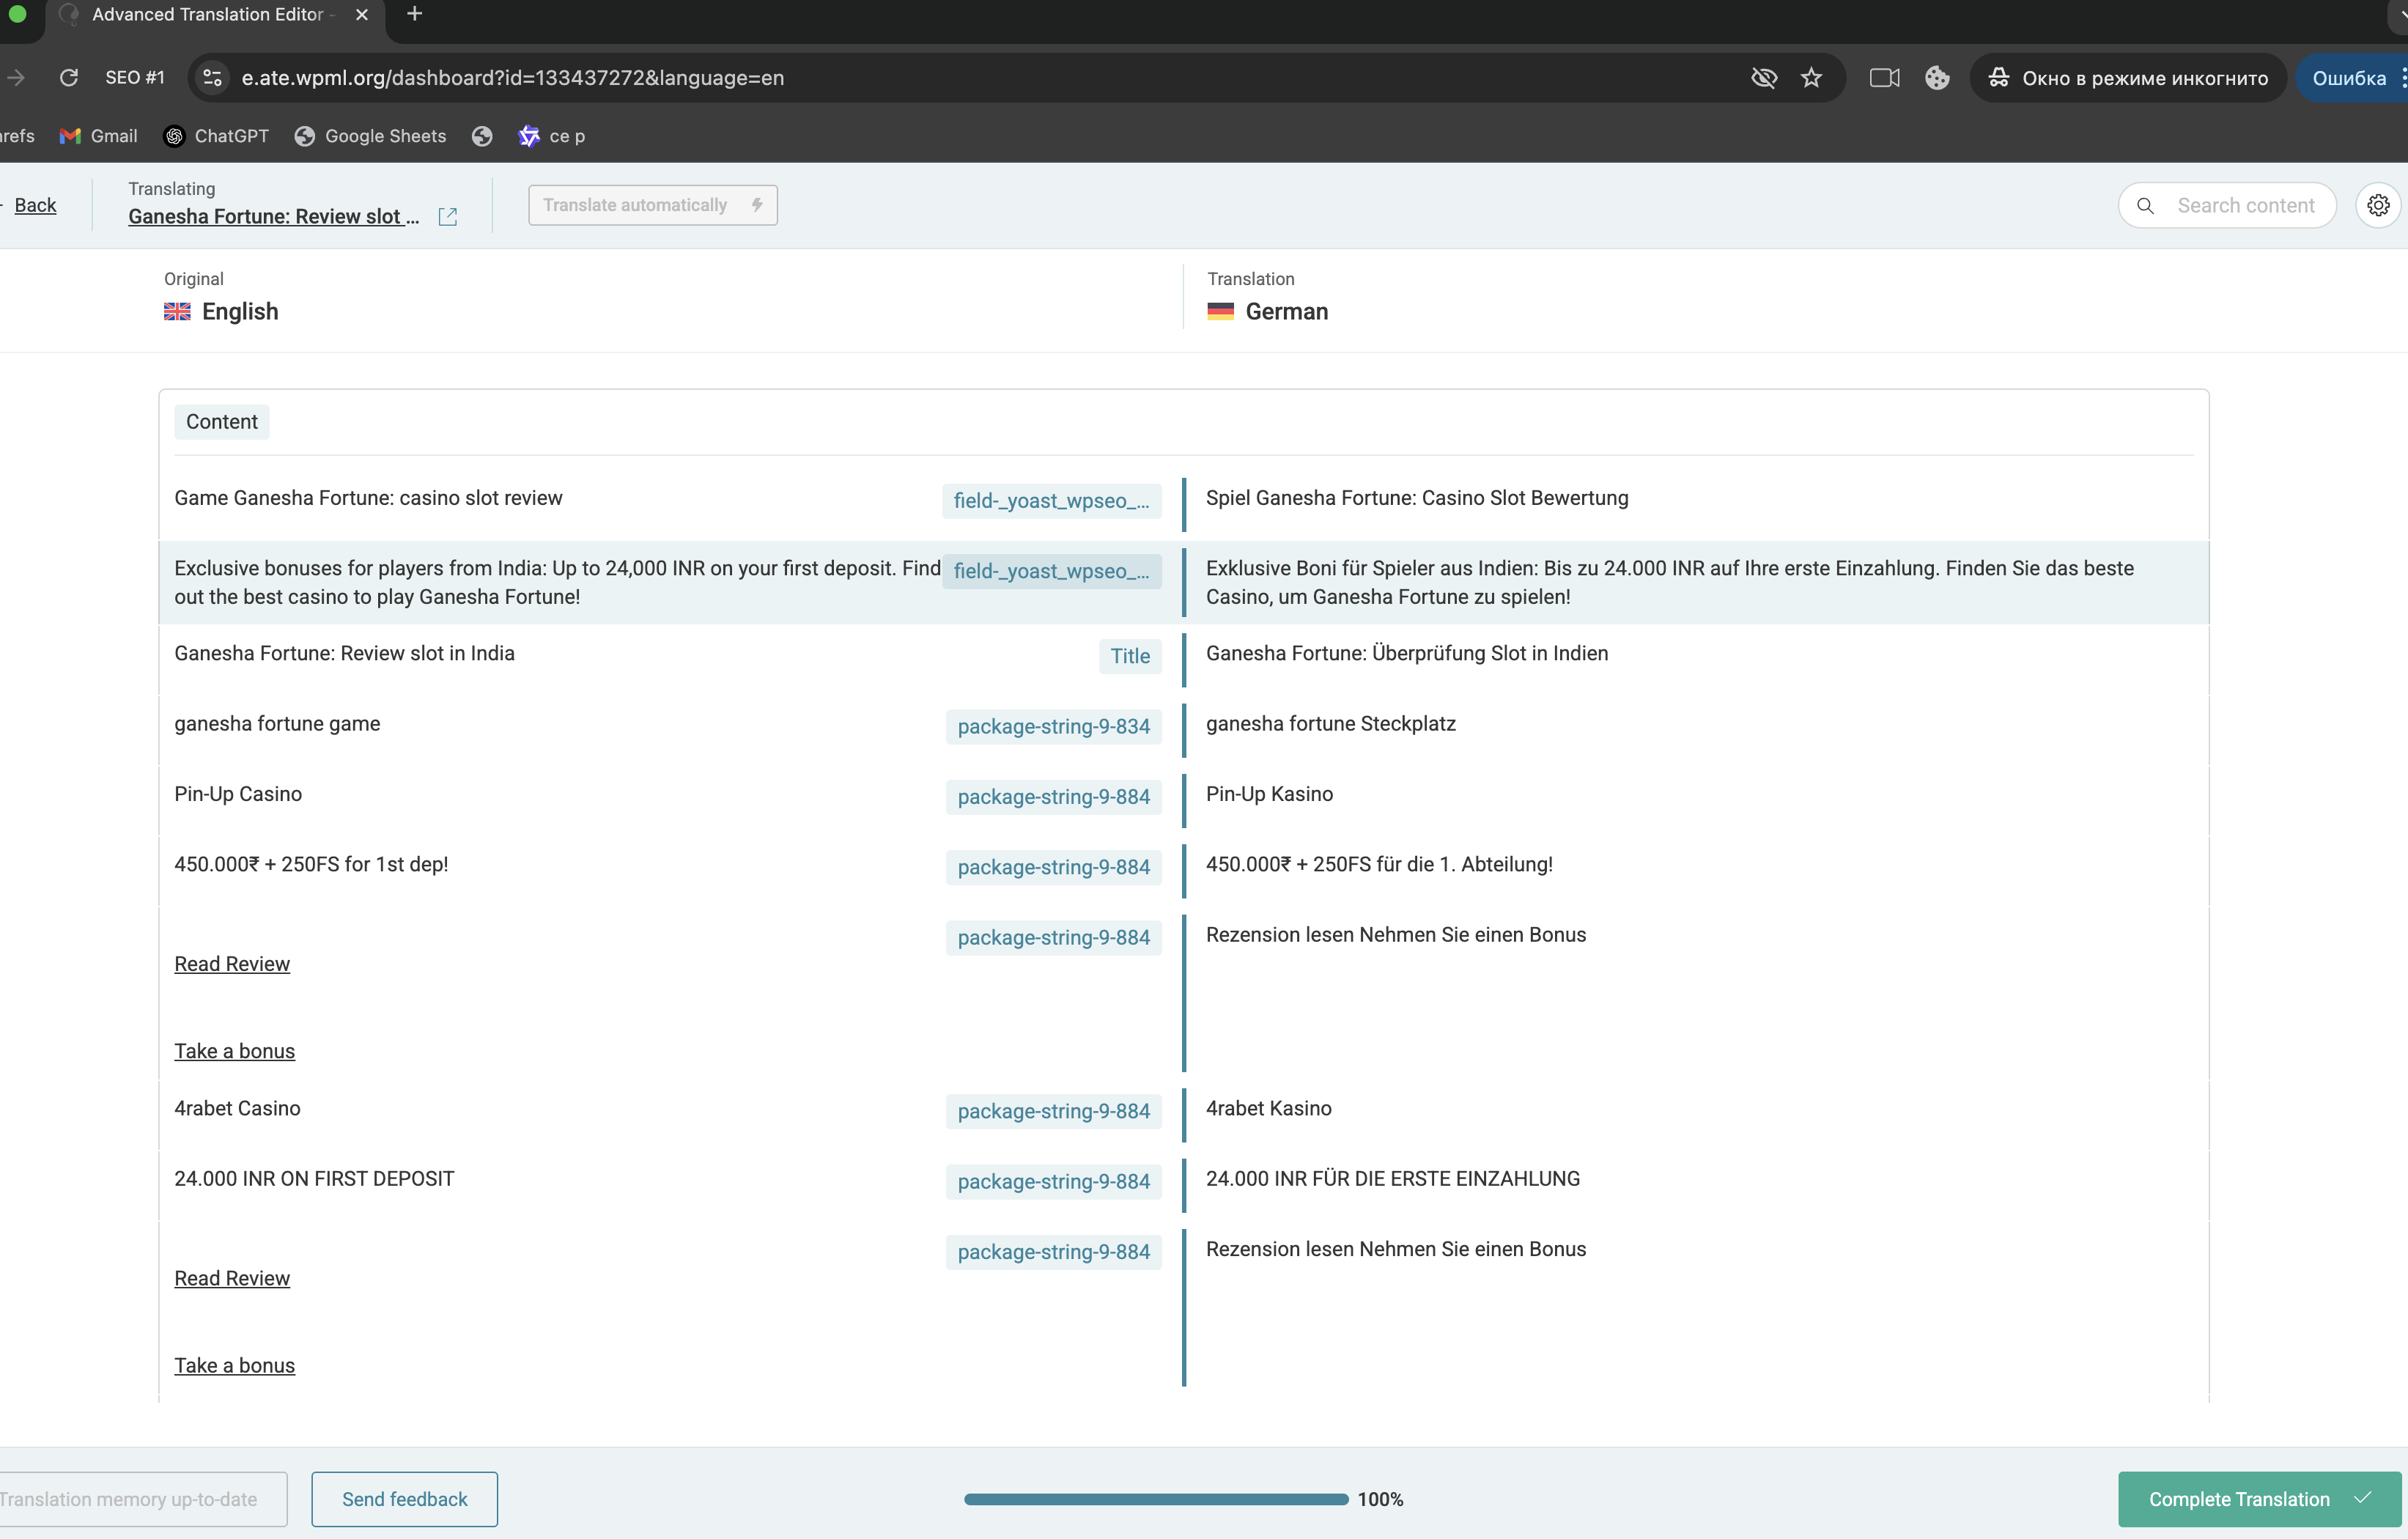
Task: Open original page via external link icon
Action: [x=448, y=216]
